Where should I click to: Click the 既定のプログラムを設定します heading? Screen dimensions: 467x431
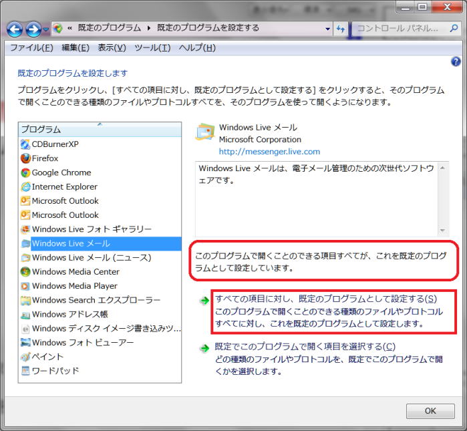tap(73, 74)
